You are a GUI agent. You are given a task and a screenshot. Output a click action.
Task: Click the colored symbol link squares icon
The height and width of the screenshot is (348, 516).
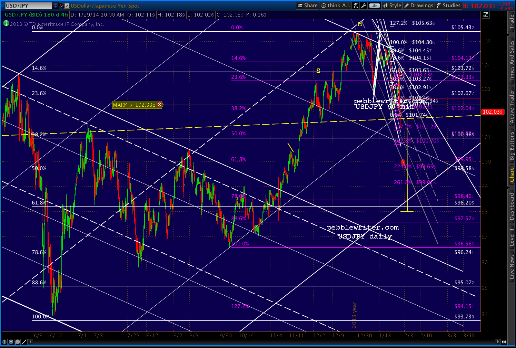pyautogui.click(x=62, y=6)
